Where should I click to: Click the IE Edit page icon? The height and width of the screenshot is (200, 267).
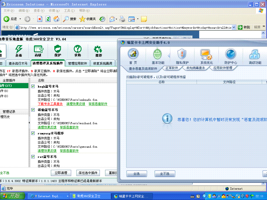pyautogui.click(x=132, y=19)
